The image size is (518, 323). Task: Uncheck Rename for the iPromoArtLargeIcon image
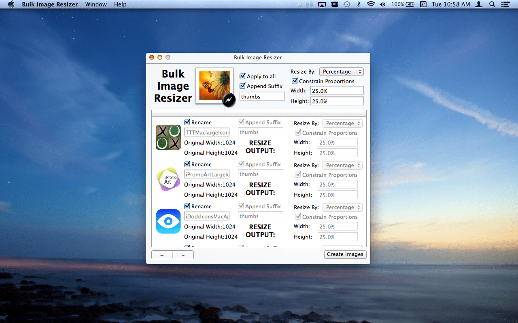[x=187, y=164]
